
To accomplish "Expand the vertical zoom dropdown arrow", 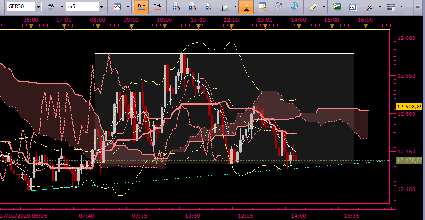I will coord(235,7).
